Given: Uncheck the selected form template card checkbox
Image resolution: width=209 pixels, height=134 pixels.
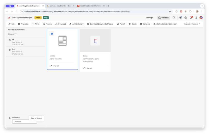Looking at the screenshot, I should [x=52, y=34].
